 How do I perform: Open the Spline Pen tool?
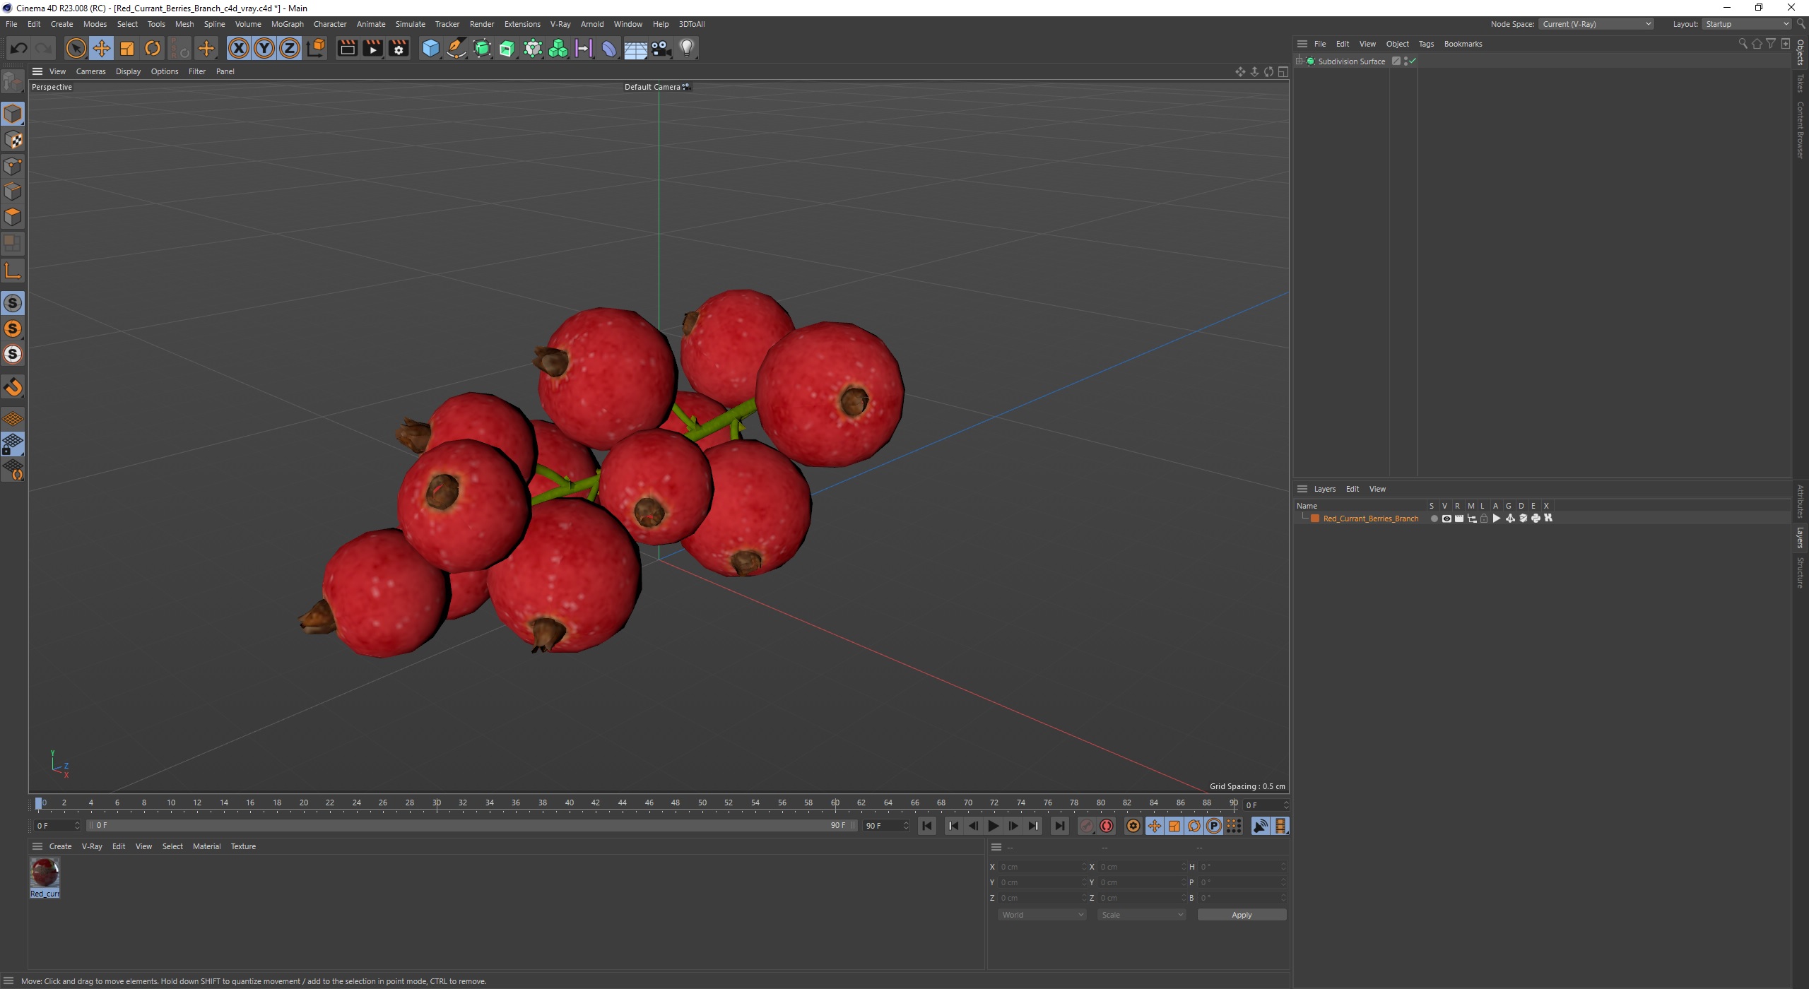pyautogui.click(x=456, y=48)
